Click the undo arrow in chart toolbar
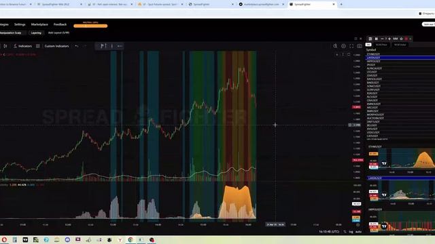 tap(77, 46)
